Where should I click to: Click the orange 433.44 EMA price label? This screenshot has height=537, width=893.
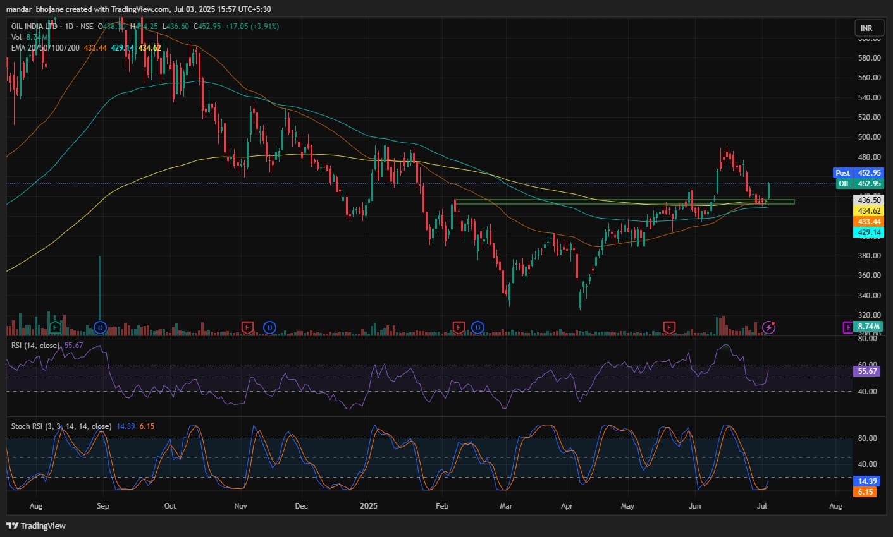869,222
